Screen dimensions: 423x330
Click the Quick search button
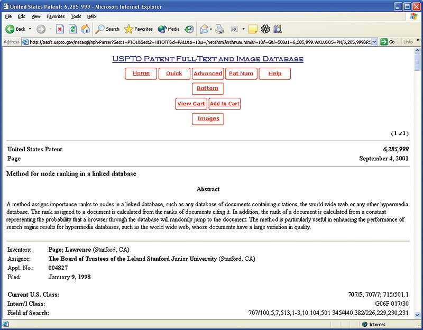[x=174, y=74]
